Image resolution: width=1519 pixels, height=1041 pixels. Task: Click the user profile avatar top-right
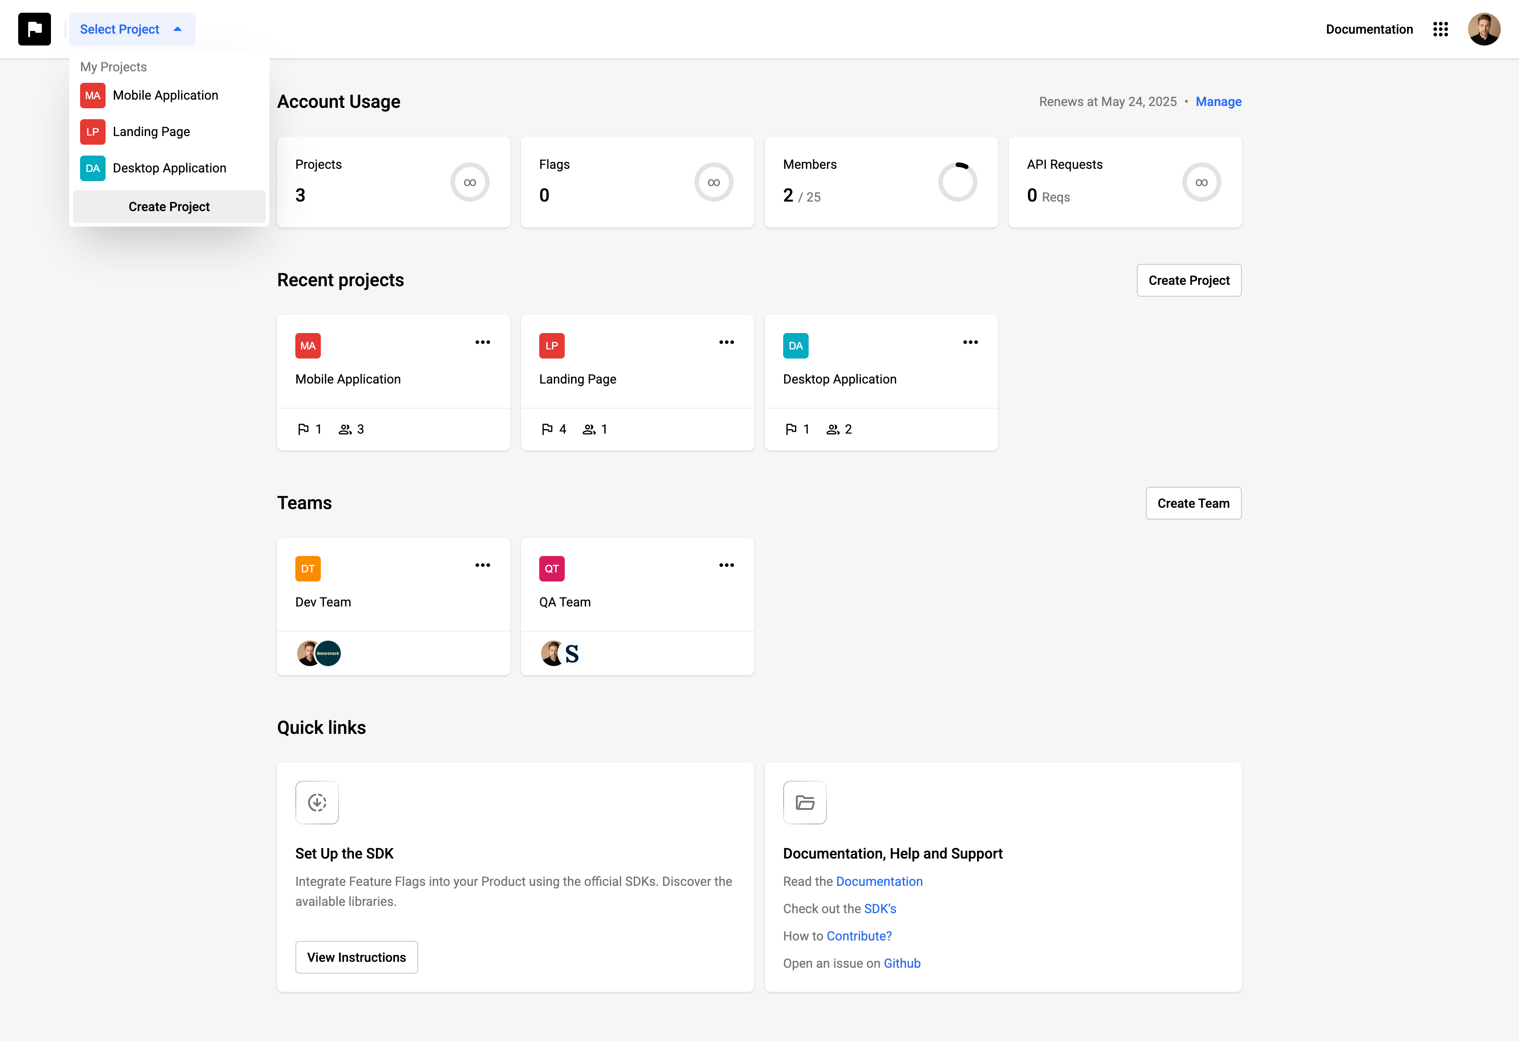(1484, 29)
